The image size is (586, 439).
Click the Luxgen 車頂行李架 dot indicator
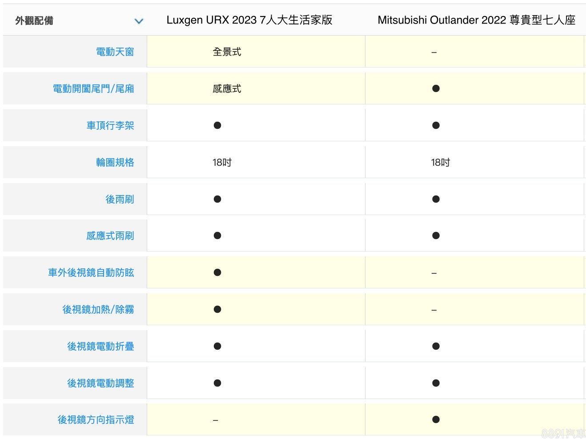point(217,125)
